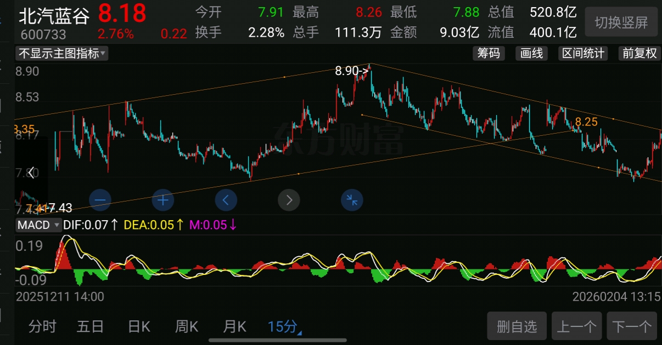This screenshot has height=345, width=662.
Task: Tap the 8.53 price axis label
Action: [x=27, y=97]
